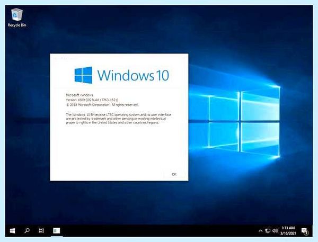Click the 'Version 1809 (OS Build' text line
The height and width of the screenshot is (242, 318).
(92, 100)
